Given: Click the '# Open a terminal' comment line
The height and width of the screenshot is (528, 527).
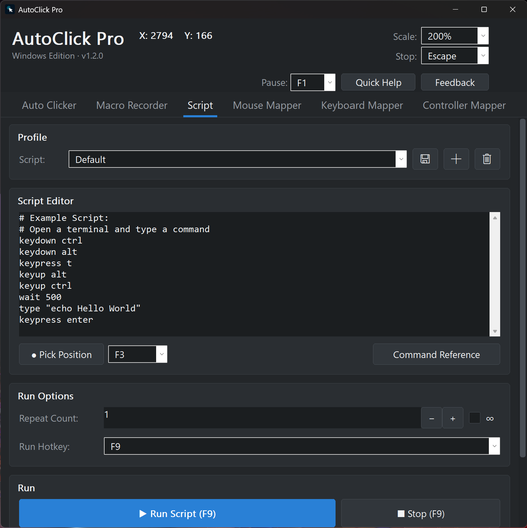Looking at the screenshot, I should pyautogui.click(x=114, y=229).
